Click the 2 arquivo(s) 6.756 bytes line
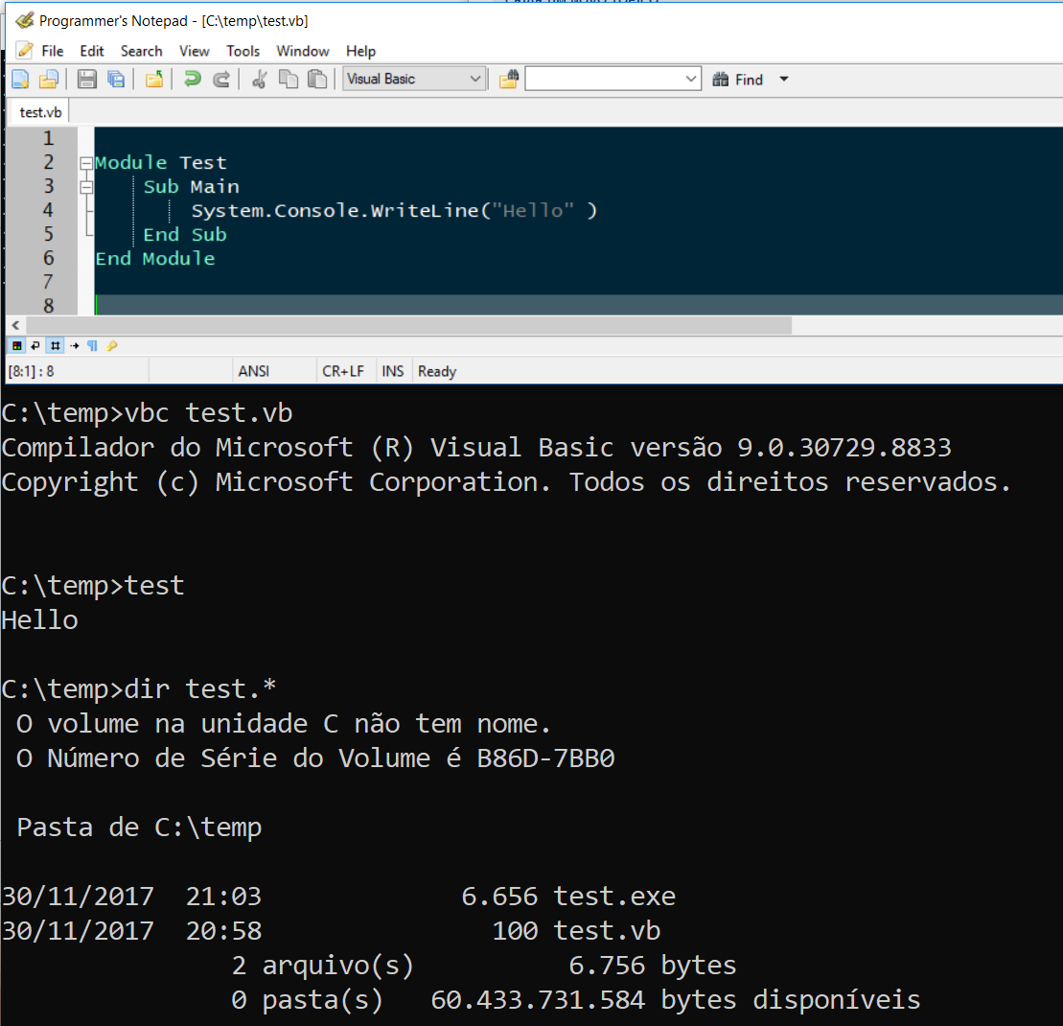Viewport: 1063px width, 1026px height. pos(483,966)
